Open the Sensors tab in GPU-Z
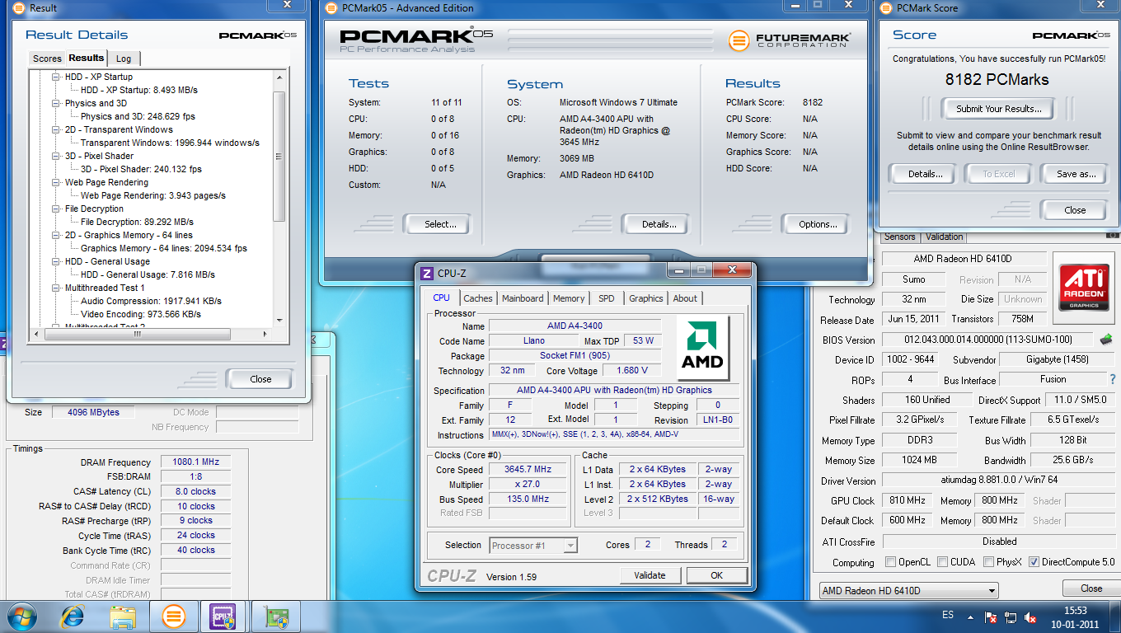The width and height of the screenshot is (1121, 633). 899,237
